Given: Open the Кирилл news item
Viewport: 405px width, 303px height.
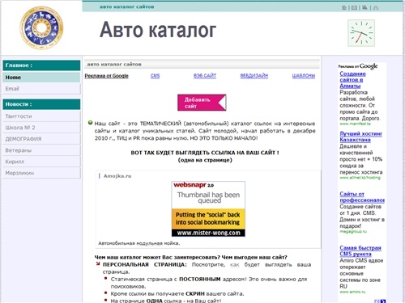Looking at the screenshot, I should [x=41, y=162].
